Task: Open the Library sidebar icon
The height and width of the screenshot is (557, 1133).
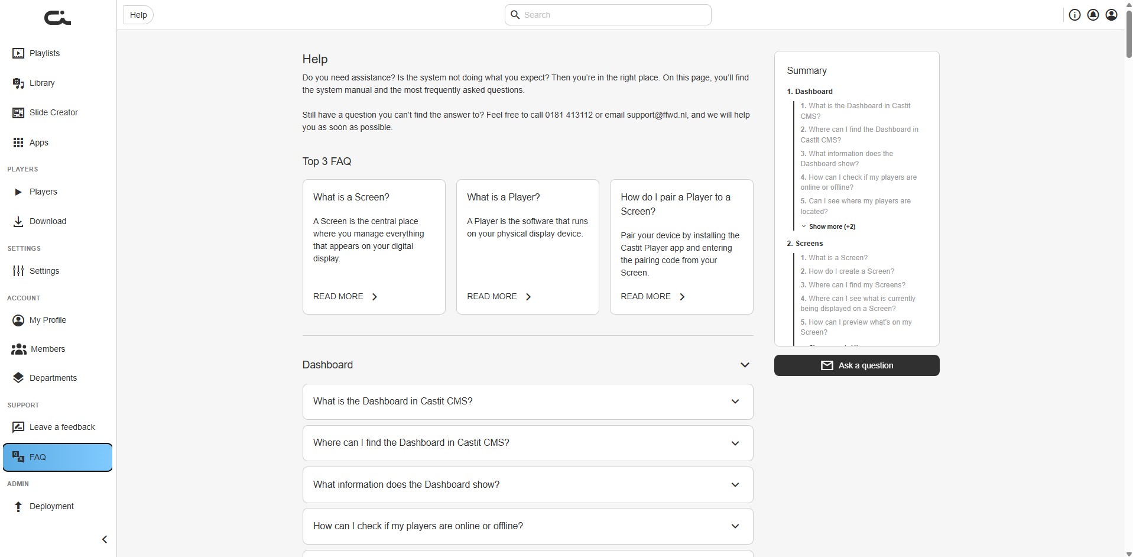Action: pyautogui.click(x=18, y=83)
